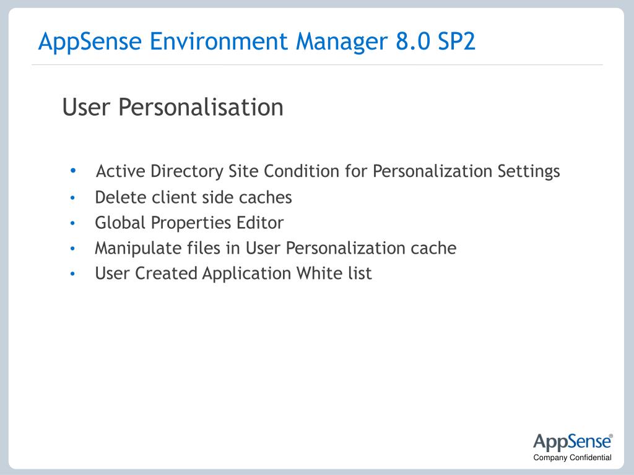Image resolution: width=634 pixels, height=475 pixels.
Task: Select bullet dot before Manipulate files line
Action: coord(73,249)
